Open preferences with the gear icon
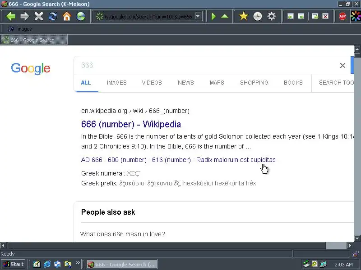The height and width of the screenshot is (270, 361). (x=272, y=16)
